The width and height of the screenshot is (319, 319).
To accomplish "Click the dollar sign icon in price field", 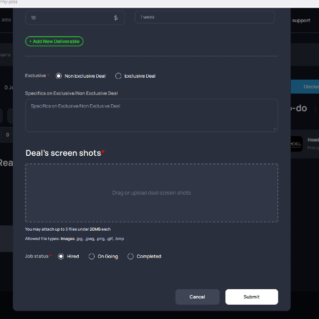I will (115, 18).
